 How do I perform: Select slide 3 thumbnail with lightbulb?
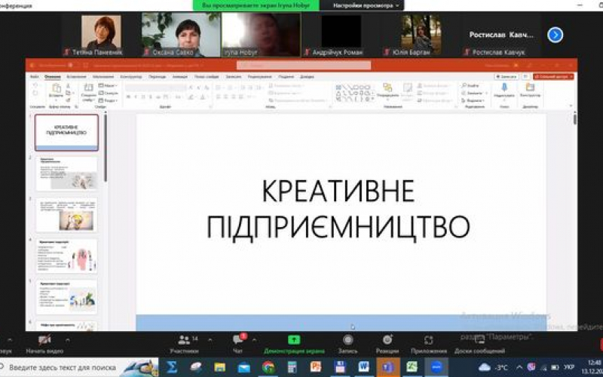click(66, 215)
